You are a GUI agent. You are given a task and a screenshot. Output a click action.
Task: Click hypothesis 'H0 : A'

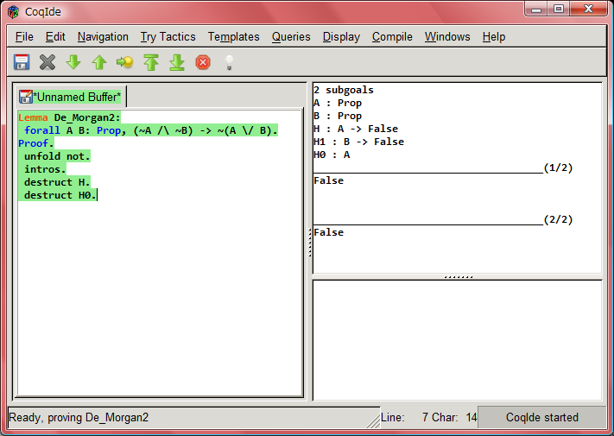[332, 155]
